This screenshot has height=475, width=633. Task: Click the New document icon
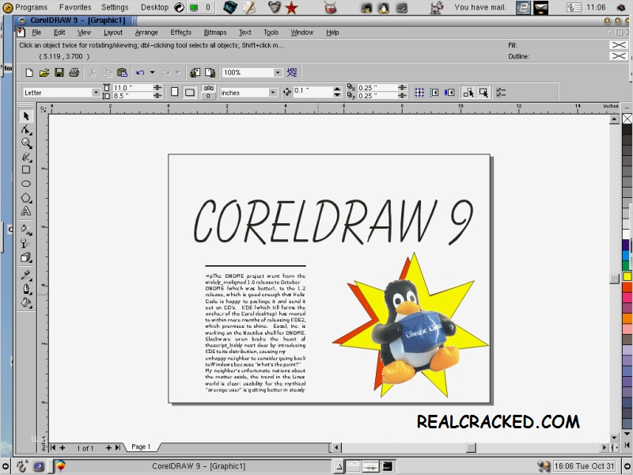[x=29, y=73]
